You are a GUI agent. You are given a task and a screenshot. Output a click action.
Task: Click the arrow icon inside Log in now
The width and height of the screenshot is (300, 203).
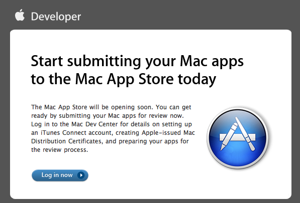point(81,175)
